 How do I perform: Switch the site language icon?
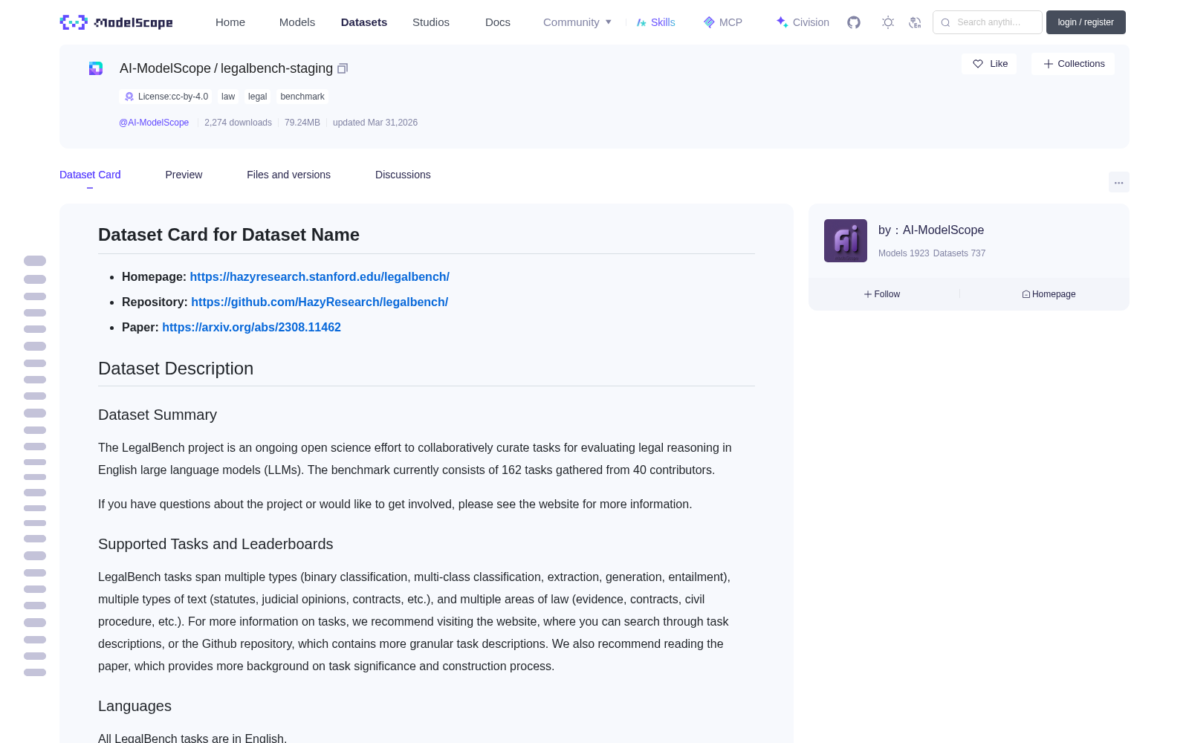coord(915,22)
